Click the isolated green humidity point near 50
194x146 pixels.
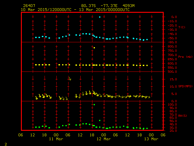coord(100,120)
